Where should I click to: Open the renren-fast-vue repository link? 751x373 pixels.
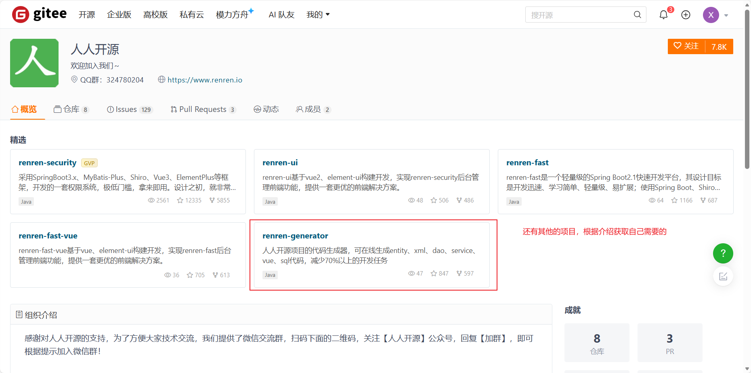point(48,236)
